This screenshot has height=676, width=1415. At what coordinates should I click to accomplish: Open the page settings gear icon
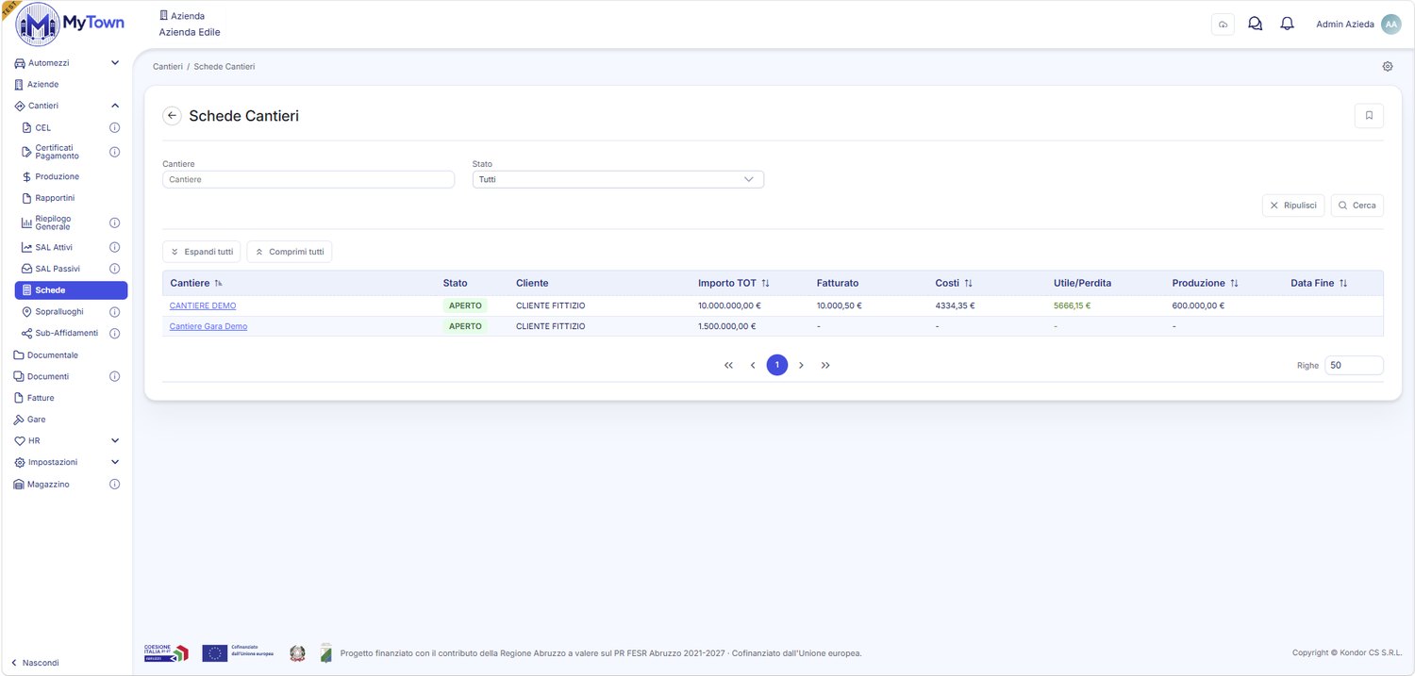(1388, 66)
